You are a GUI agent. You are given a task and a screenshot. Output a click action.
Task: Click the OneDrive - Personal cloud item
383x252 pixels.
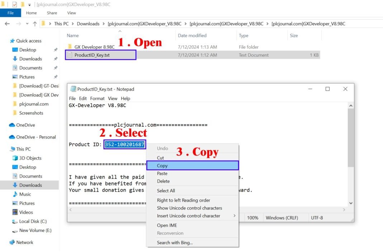(36, 137)
